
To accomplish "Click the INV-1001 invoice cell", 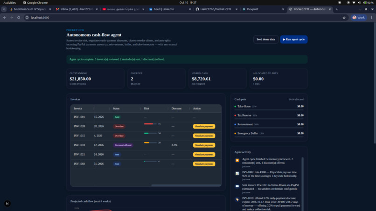I will coord(79,117).
